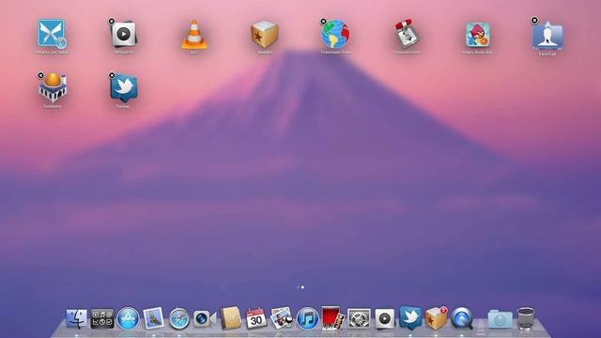Delete the Translate globe app via X badge
The height and width of the screenshot is (338, 601).
(323, 21)
